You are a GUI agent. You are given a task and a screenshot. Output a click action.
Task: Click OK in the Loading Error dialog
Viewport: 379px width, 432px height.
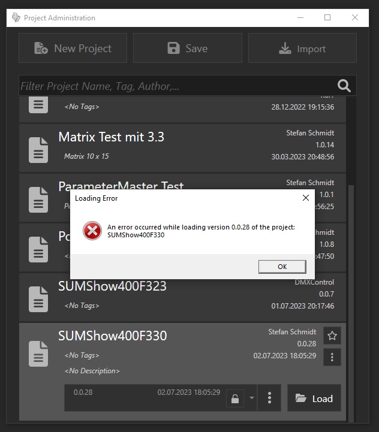click(x=282, y=267)
